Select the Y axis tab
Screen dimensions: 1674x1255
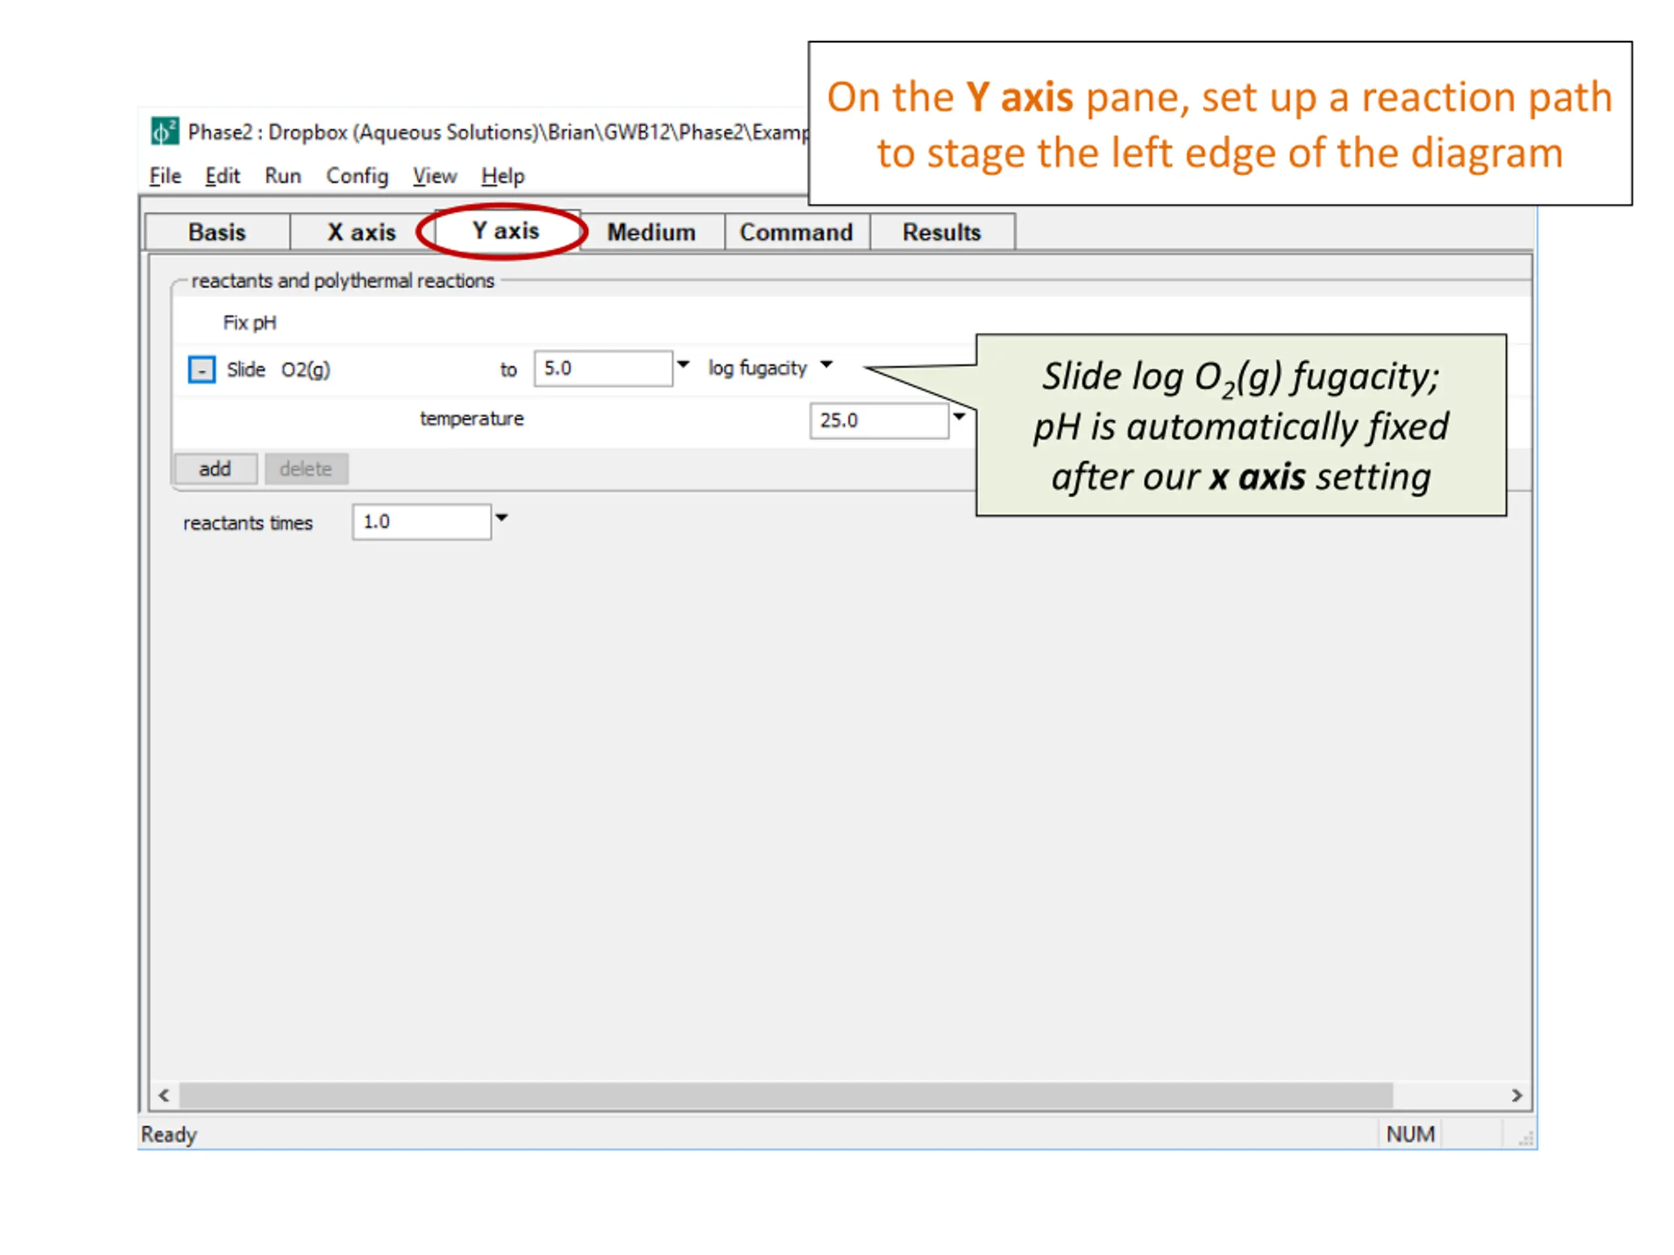(x=505, y=231)
